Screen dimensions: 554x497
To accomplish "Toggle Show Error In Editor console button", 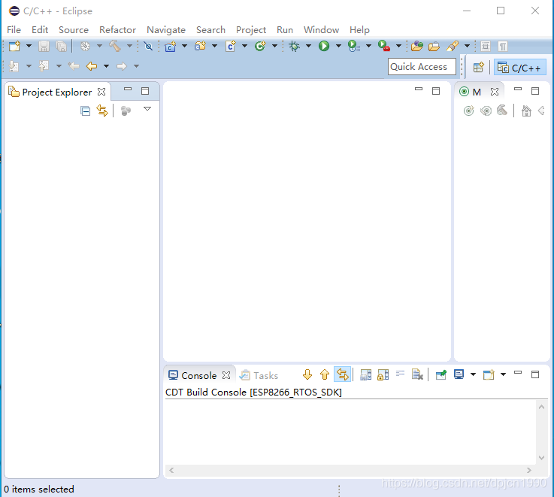I will tap(342, 374).
